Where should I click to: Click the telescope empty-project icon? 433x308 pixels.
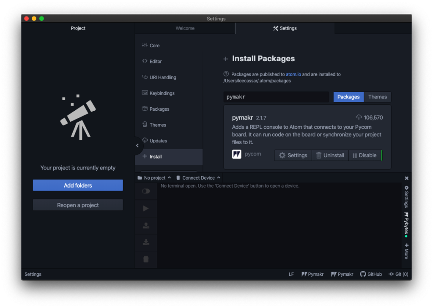(x=78, y=117)
